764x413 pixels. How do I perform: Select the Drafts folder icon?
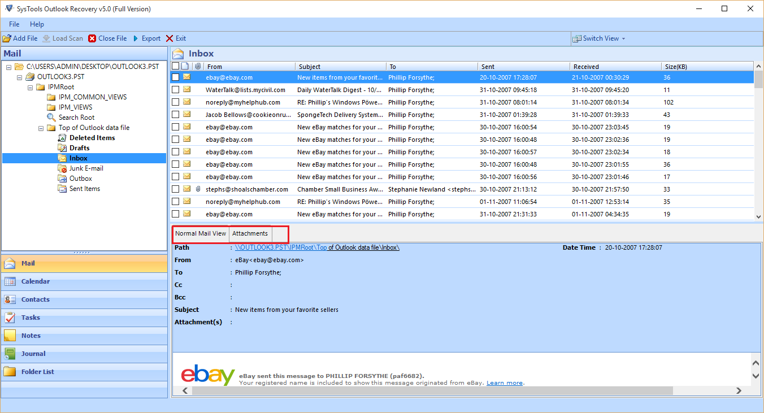62,148
